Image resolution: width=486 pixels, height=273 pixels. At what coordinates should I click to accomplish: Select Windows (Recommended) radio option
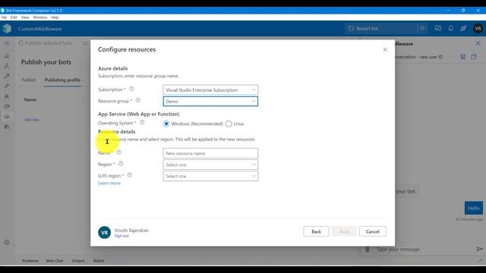coord(166,124)
